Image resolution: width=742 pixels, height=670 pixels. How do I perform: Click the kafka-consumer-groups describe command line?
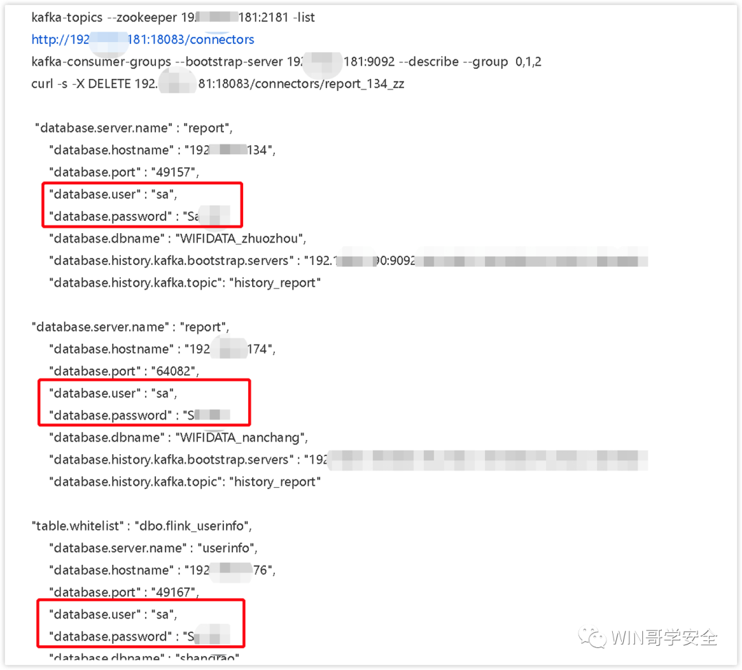tap(286, 62)
